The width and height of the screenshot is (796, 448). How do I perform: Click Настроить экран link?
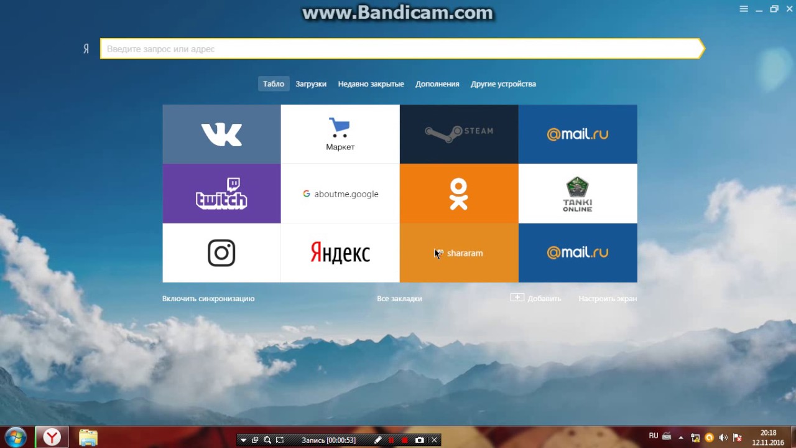click(608, 299)
